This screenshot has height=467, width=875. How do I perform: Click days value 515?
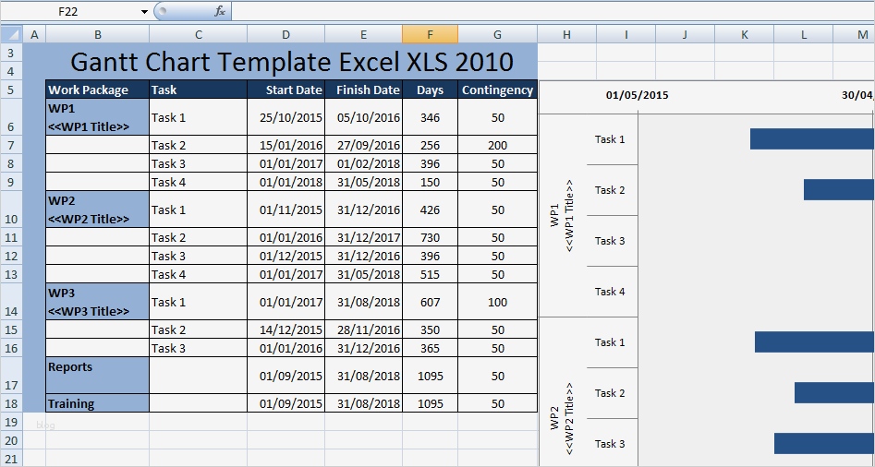[430, 274]
